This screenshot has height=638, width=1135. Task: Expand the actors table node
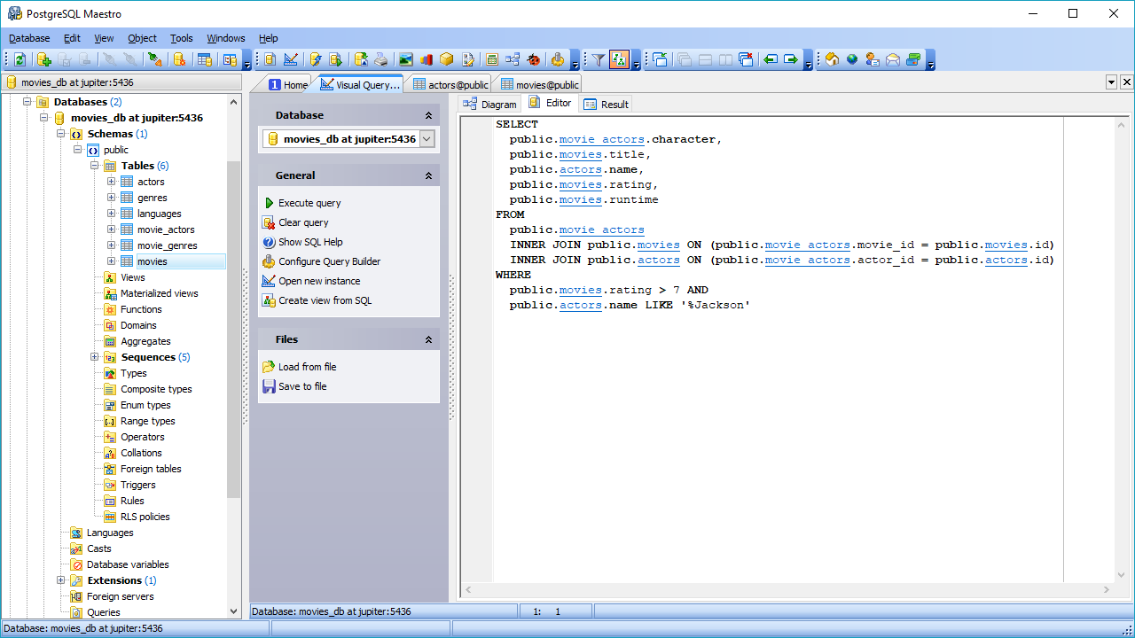click(x=112, y=182)
